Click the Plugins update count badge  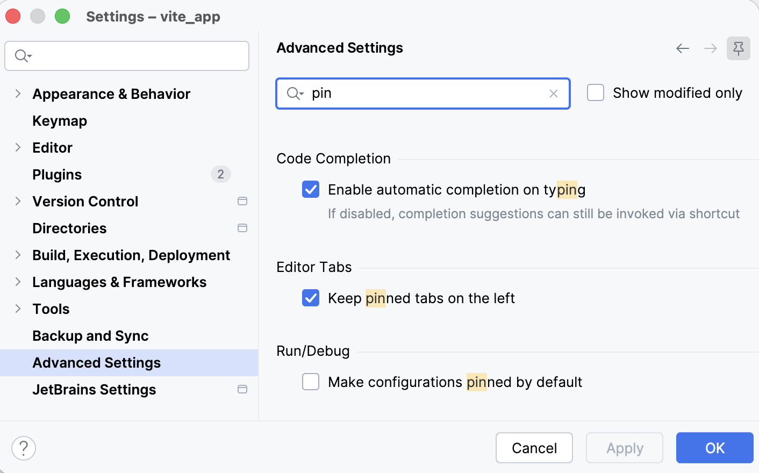[x=220, y=174]
